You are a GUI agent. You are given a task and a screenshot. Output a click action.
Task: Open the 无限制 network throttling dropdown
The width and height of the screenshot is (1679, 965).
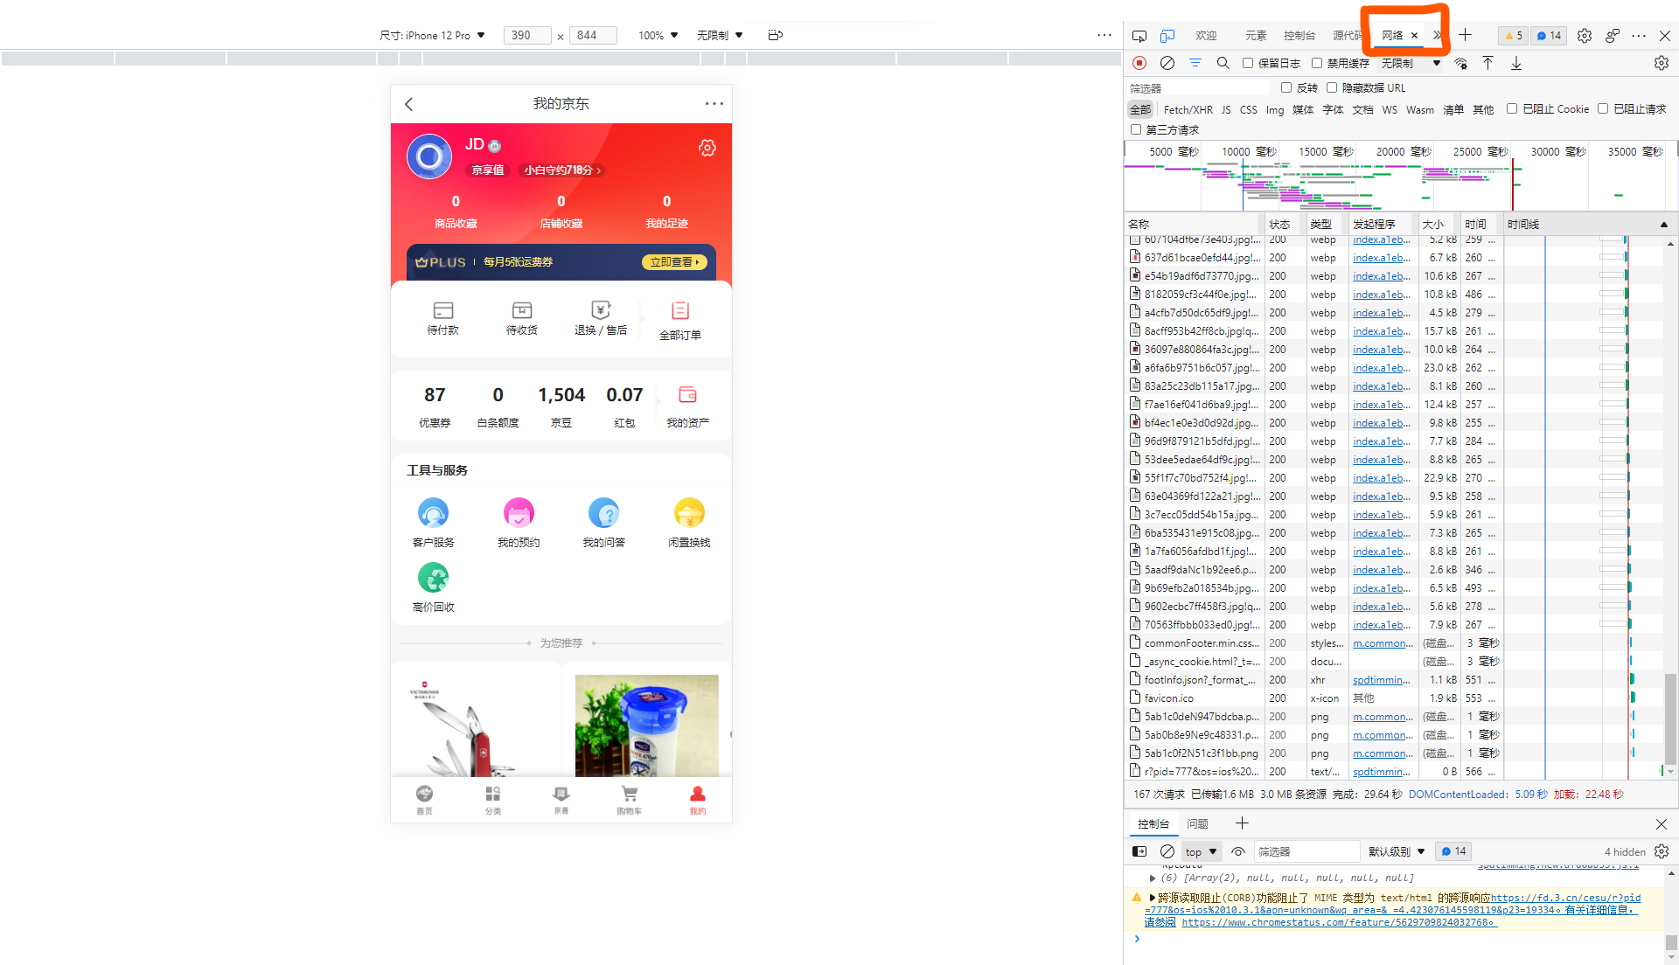[1410, 63]
